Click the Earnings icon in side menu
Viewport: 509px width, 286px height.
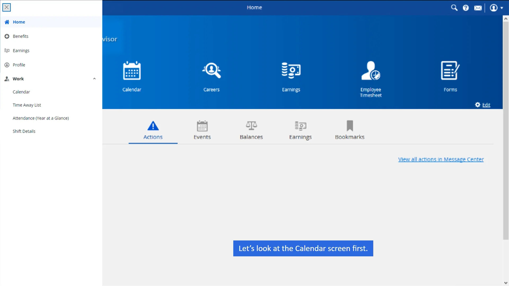coord(7,51)
